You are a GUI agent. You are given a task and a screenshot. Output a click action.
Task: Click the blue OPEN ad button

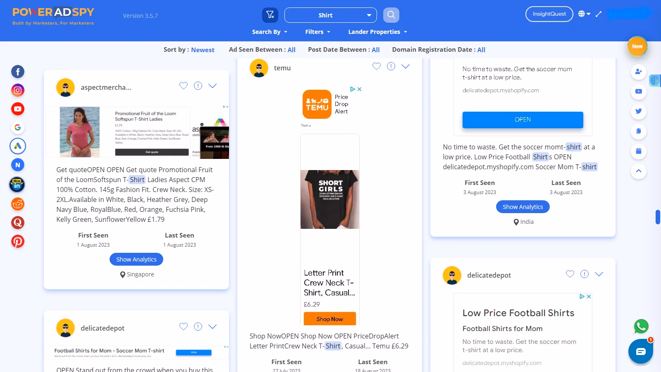pyautogui.click(x=523, y=120)
